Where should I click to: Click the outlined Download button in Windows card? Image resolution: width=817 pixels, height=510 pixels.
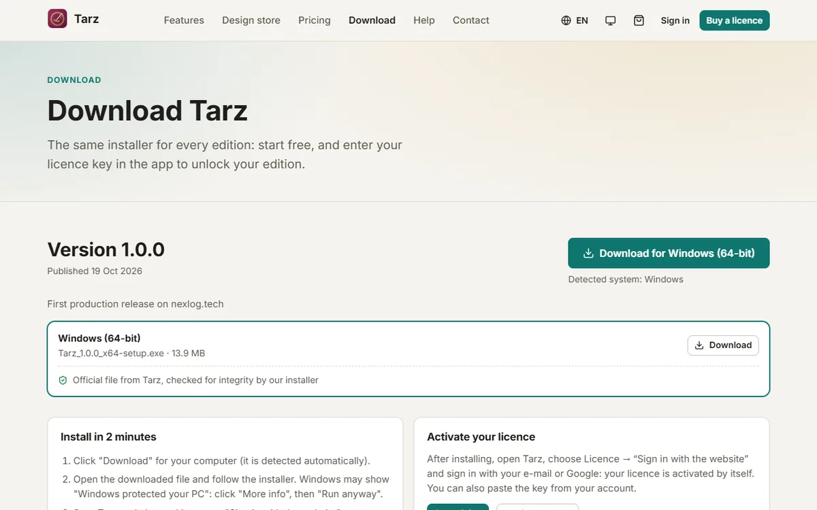tap(723, 345)
